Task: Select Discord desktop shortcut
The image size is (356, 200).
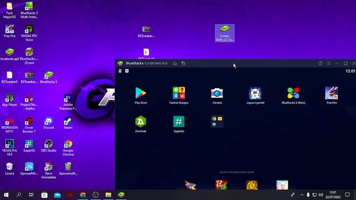Action: coord(48,123)
